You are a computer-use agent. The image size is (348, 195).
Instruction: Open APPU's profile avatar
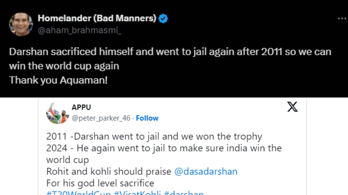click(57, 113)
